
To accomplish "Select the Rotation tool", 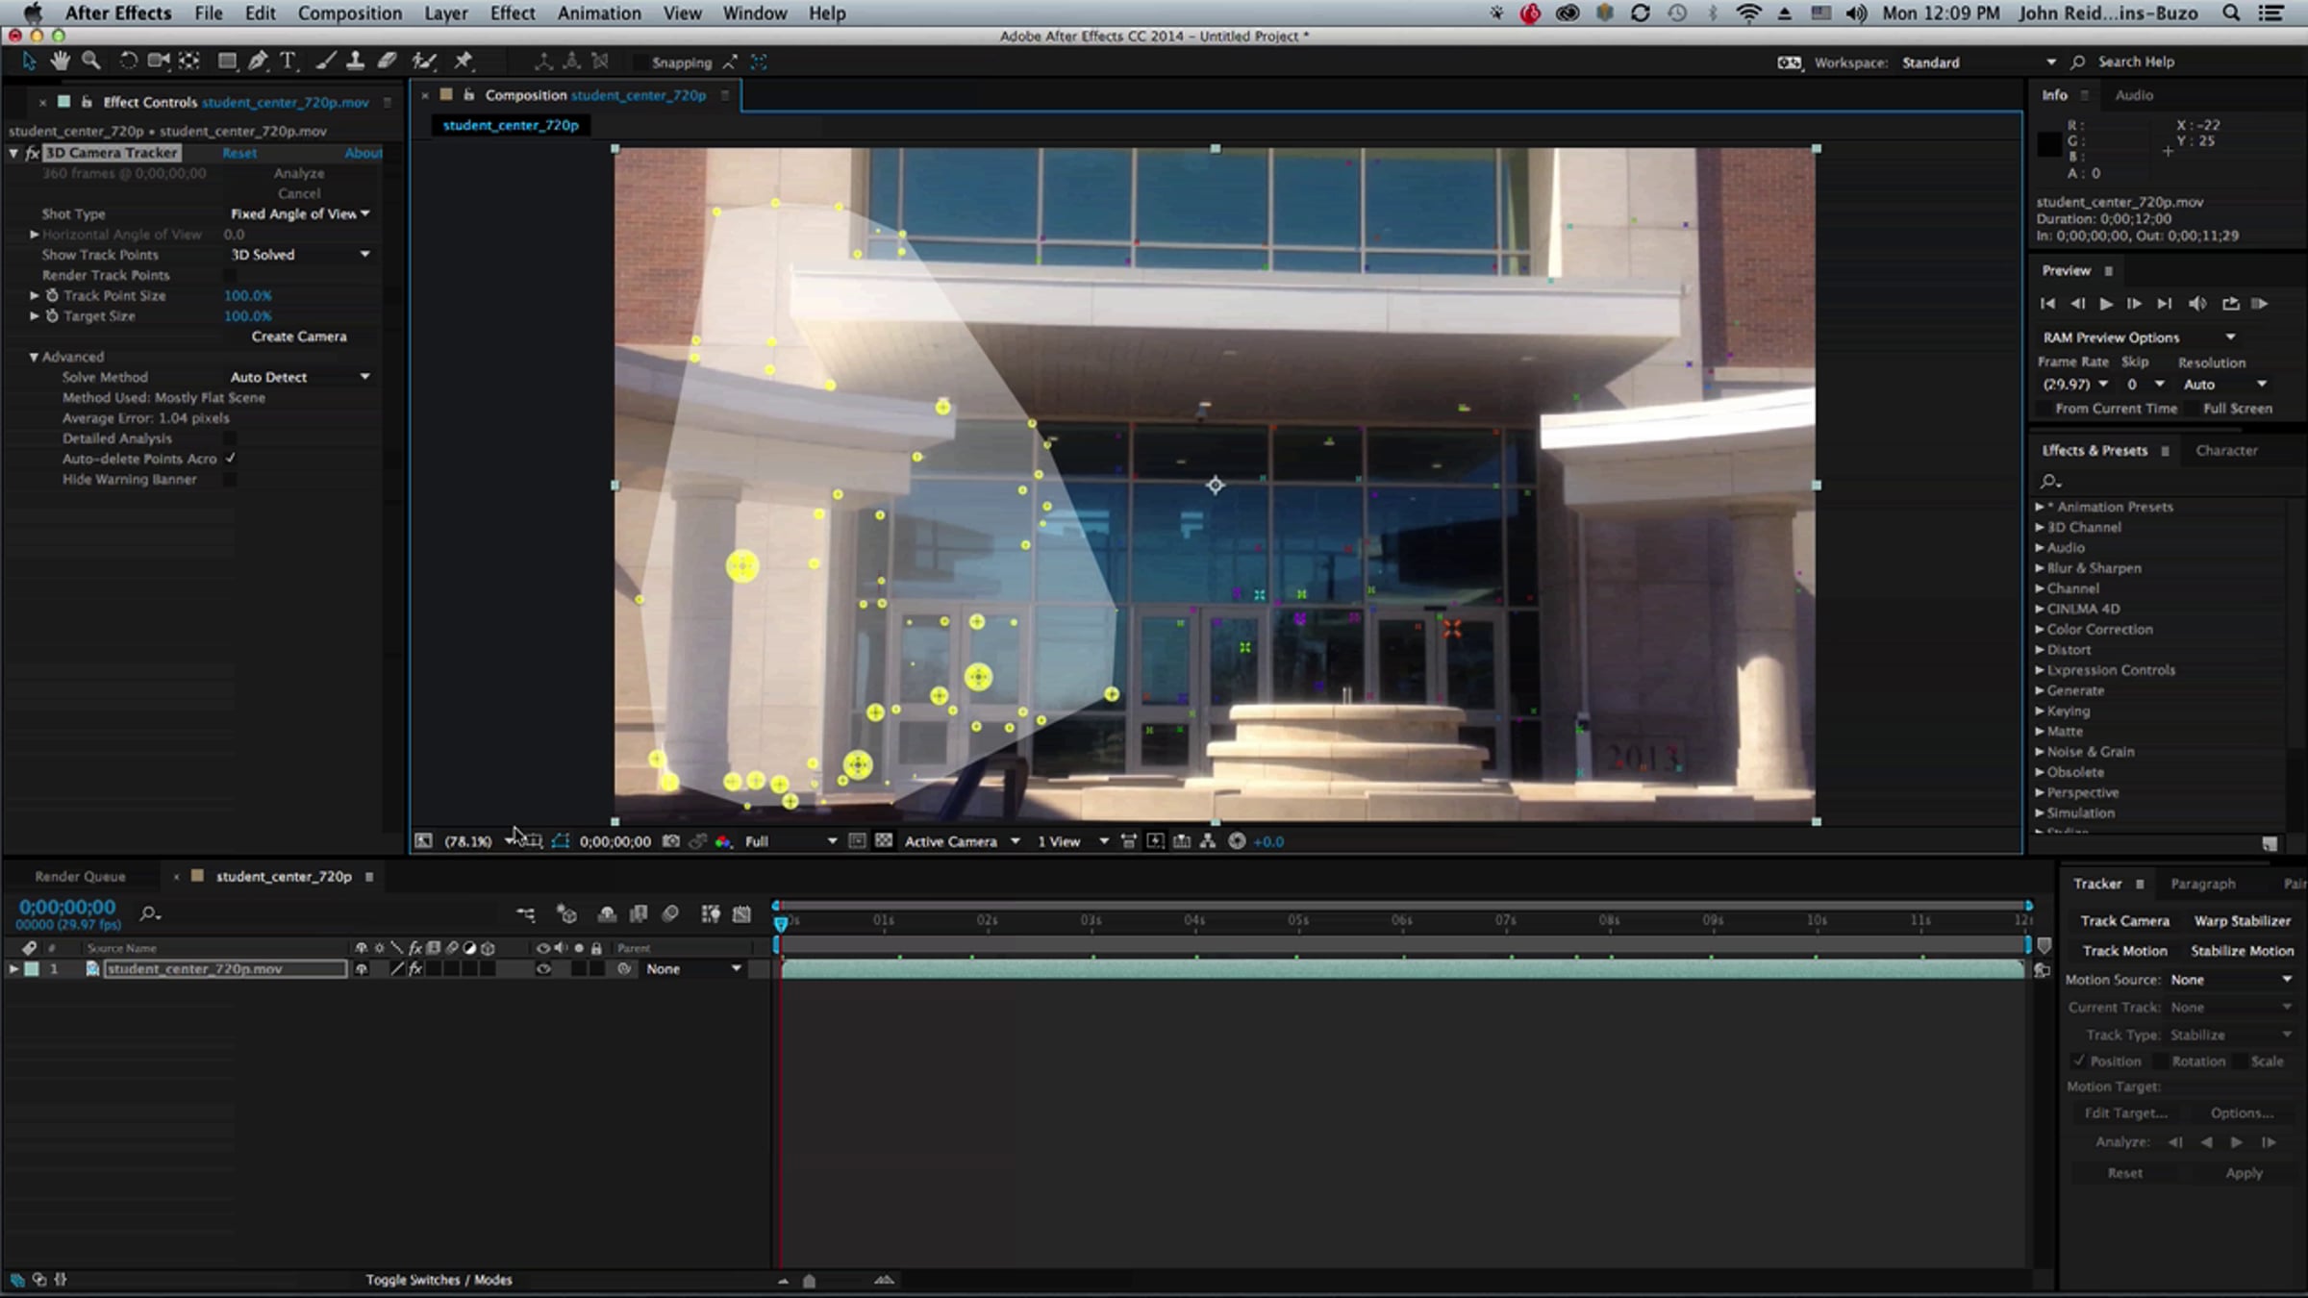I will (127, 62).
